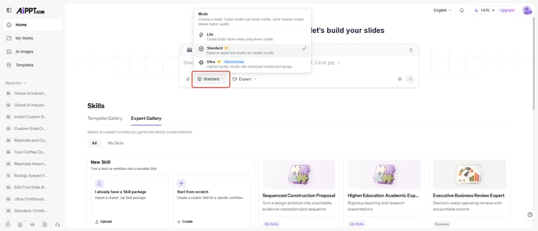Click the fourth sidebar footer icon, before the headset
Image resolution: width=538 pixels, height=231 pixels.
click(45, 225)
